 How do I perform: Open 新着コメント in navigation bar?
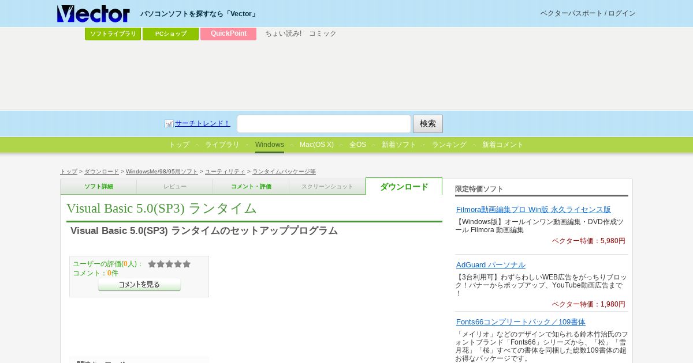coord(503,145)
